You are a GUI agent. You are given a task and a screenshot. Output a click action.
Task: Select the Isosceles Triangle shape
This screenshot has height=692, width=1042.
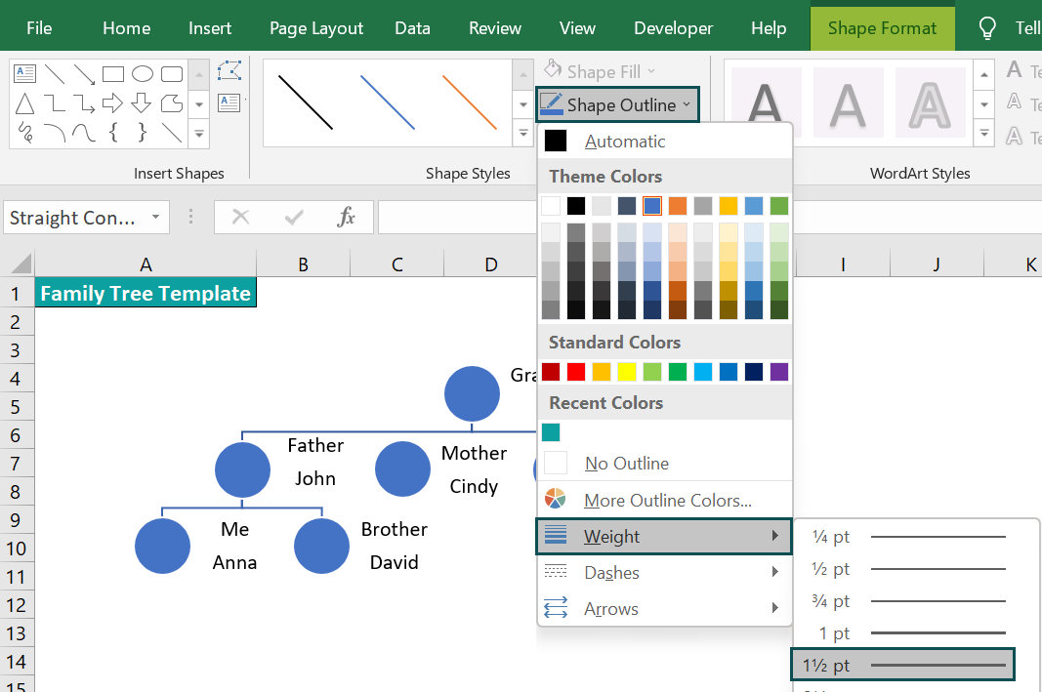tap(25, 103)
